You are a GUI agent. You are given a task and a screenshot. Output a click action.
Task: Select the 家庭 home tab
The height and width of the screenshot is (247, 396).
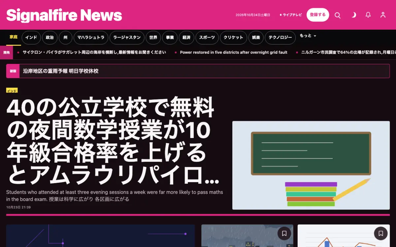(x=14, y=37)
